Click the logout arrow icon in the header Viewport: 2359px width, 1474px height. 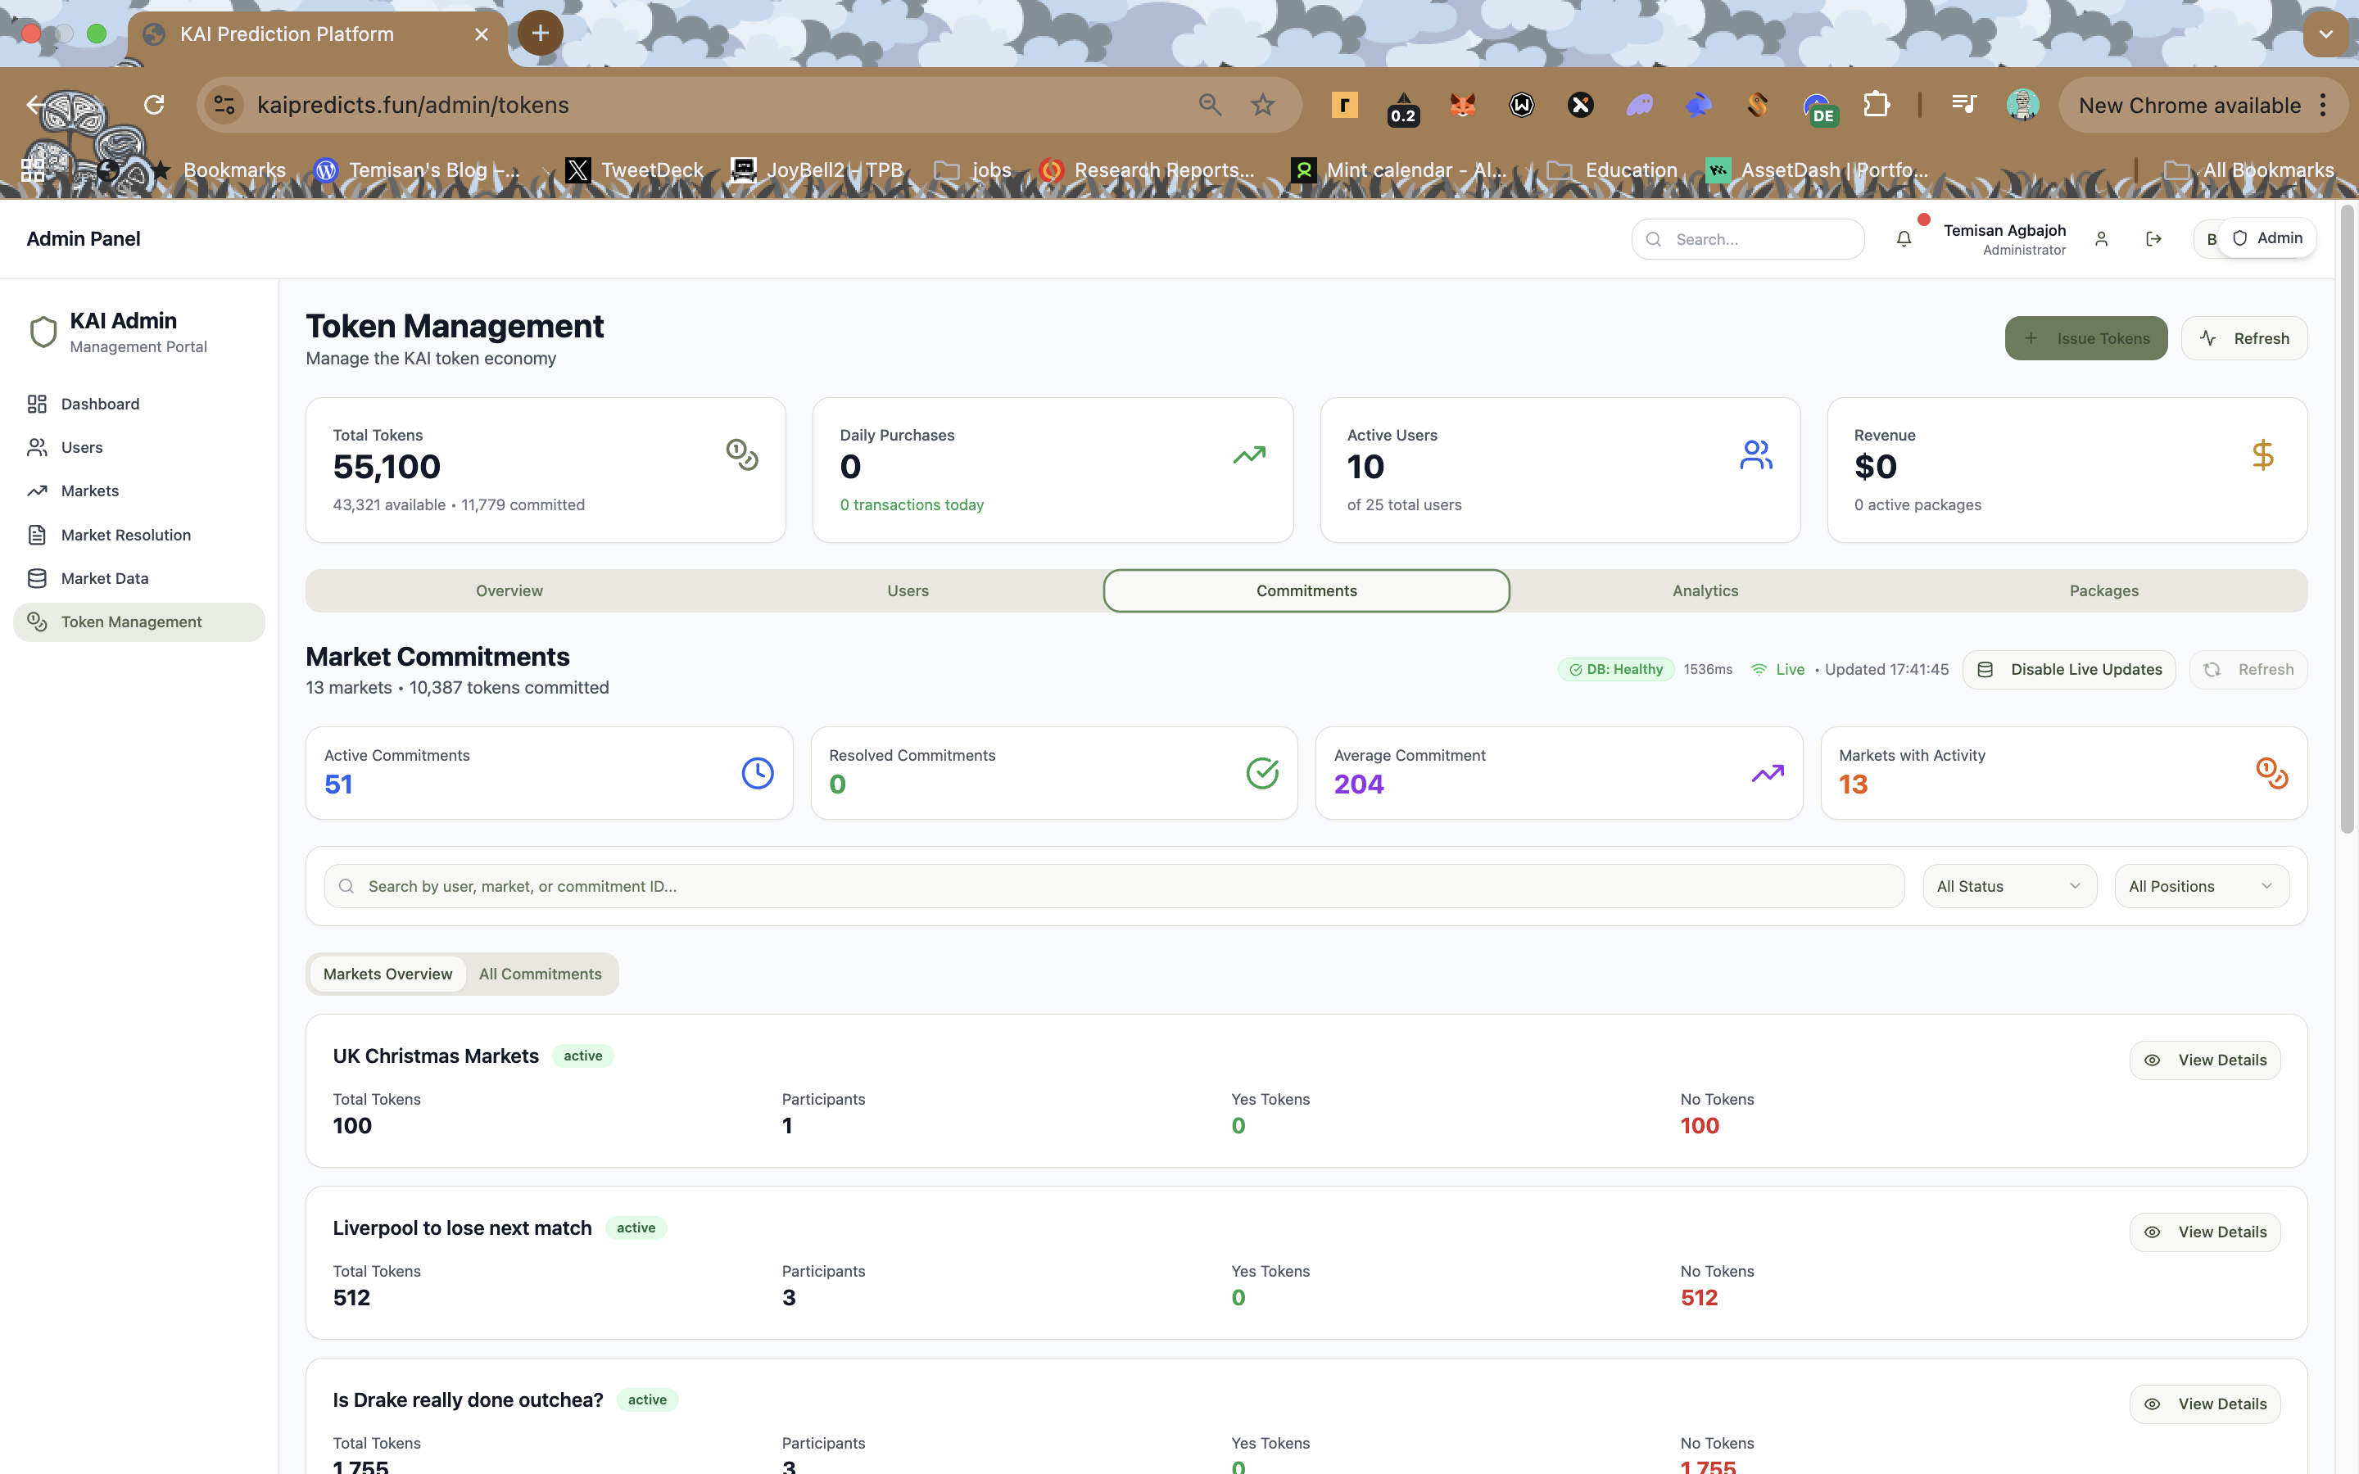2153,239
